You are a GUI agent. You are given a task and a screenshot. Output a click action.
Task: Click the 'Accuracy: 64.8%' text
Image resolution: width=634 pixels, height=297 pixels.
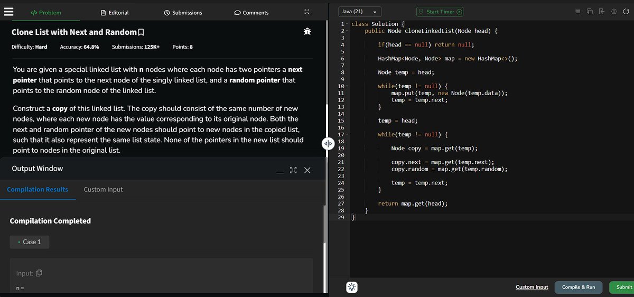click(x=80, y=47)
